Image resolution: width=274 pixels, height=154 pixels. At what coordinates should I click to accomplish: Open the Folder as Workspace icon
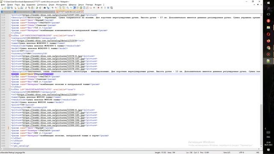click(x=91, y=8)
